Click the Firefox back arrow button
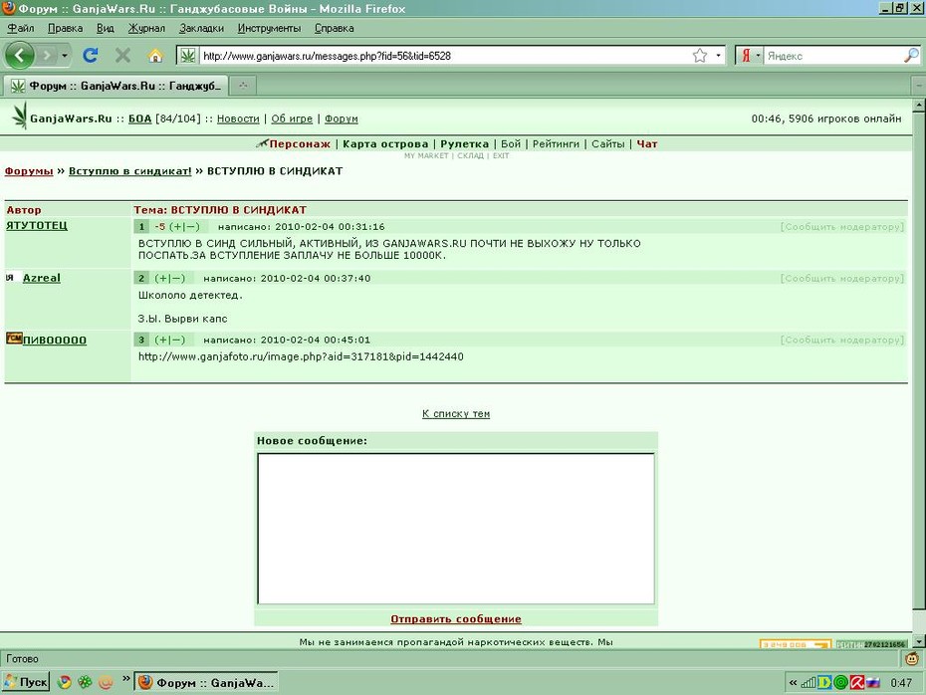Viewport: 926px width, 695px height. (x=20, y=56)
